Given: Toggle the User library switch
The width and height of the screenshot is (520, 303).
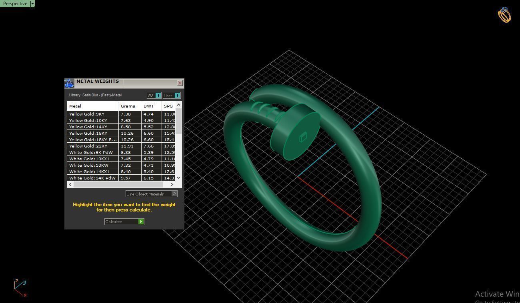Looking at the screenshot, I should click(x=172, y=95).
